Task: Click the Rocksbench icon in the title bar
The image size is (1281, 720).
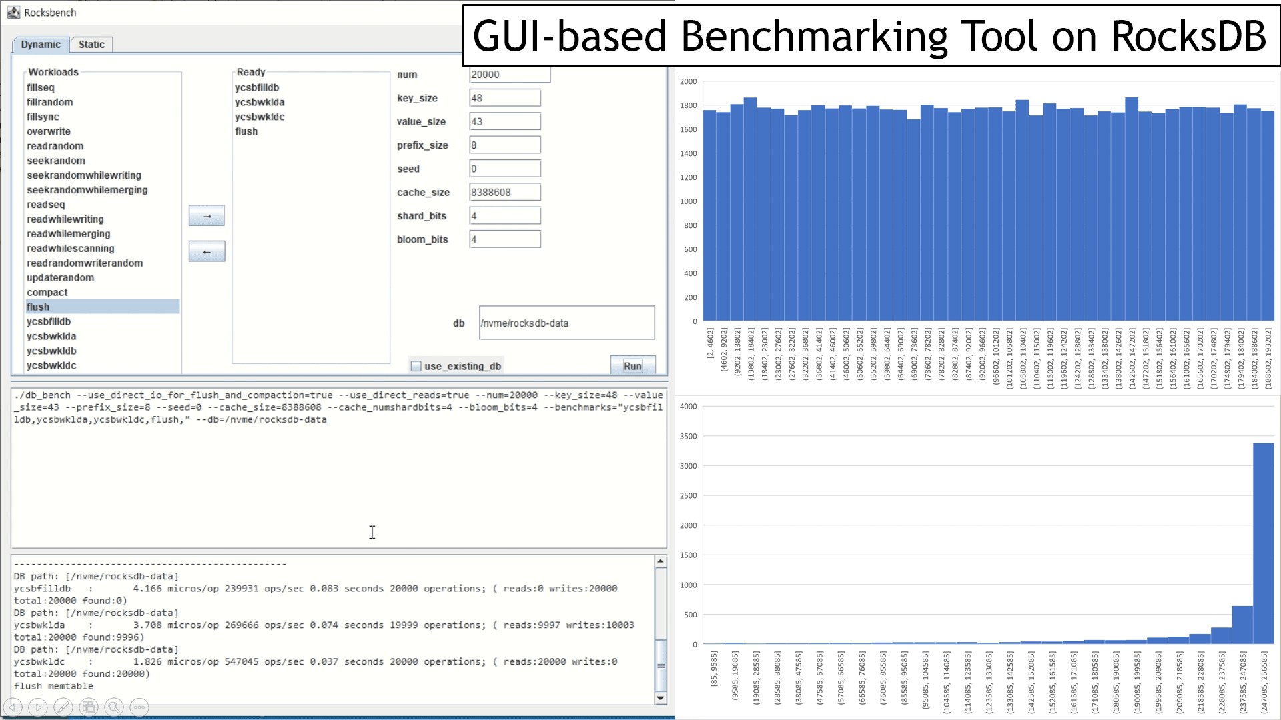Action: click(x=15, y=12)
